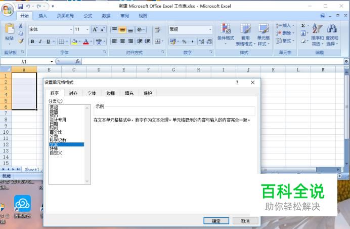This screenshot has height=229, width=350.
Task: Click the insert function fx button
Action: [x=77, y=61]
